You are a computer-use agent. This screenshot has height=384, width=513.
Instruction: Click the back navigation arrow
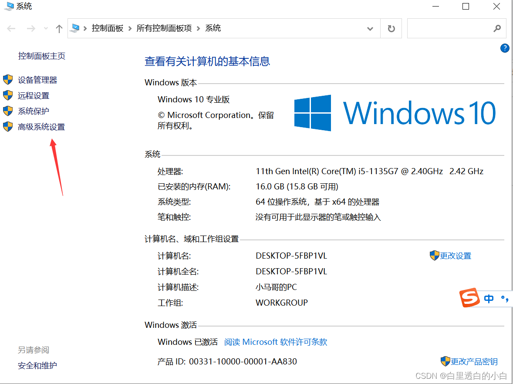click(11, 29)
